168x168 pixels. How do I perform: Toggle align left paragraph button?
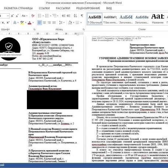39,22
